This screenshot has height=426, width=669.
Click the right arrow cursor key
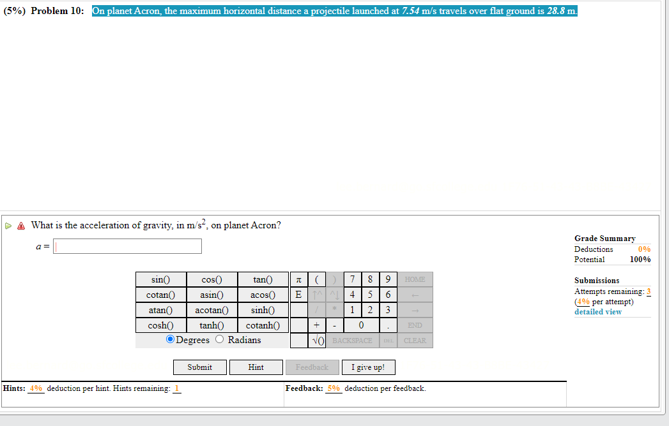(415, 310)
